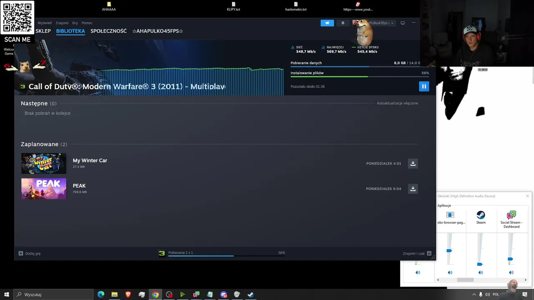This screenshot has height=300, width=534.
Task: Open the BIBLIOTEKA tab
Action: pyautogui.click(x=71, y=31)
